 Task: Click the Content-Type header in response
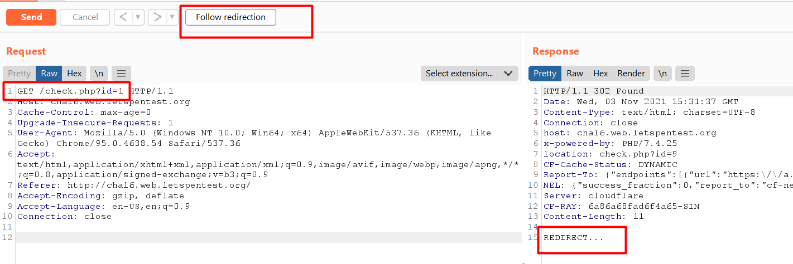pos(650,112)
